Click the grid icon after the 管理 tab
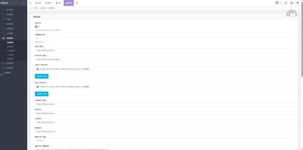Screen dimensions: 303x150 (x=77, y=3)
